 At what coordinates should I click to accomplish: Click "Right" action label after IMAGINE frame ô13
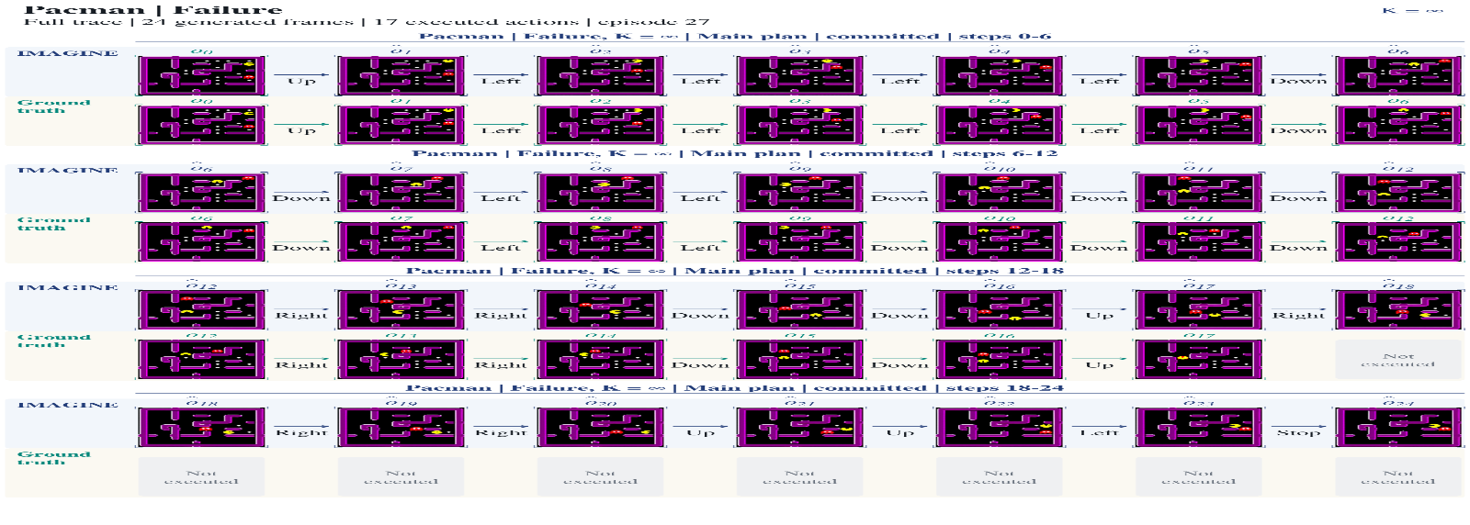[501, 316]
